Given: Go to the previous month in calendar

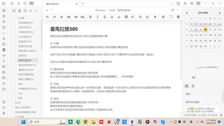Looking at the screenshot, I should (187, 13).
